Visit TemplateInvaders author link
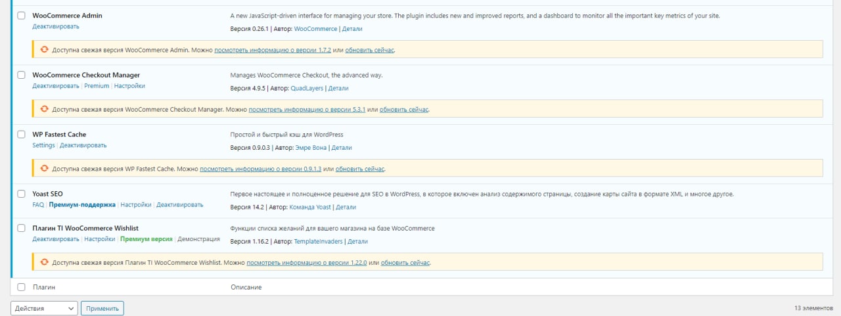Viewport: 841px width, 316px height. pyautogui.click(x=318, y=241)
